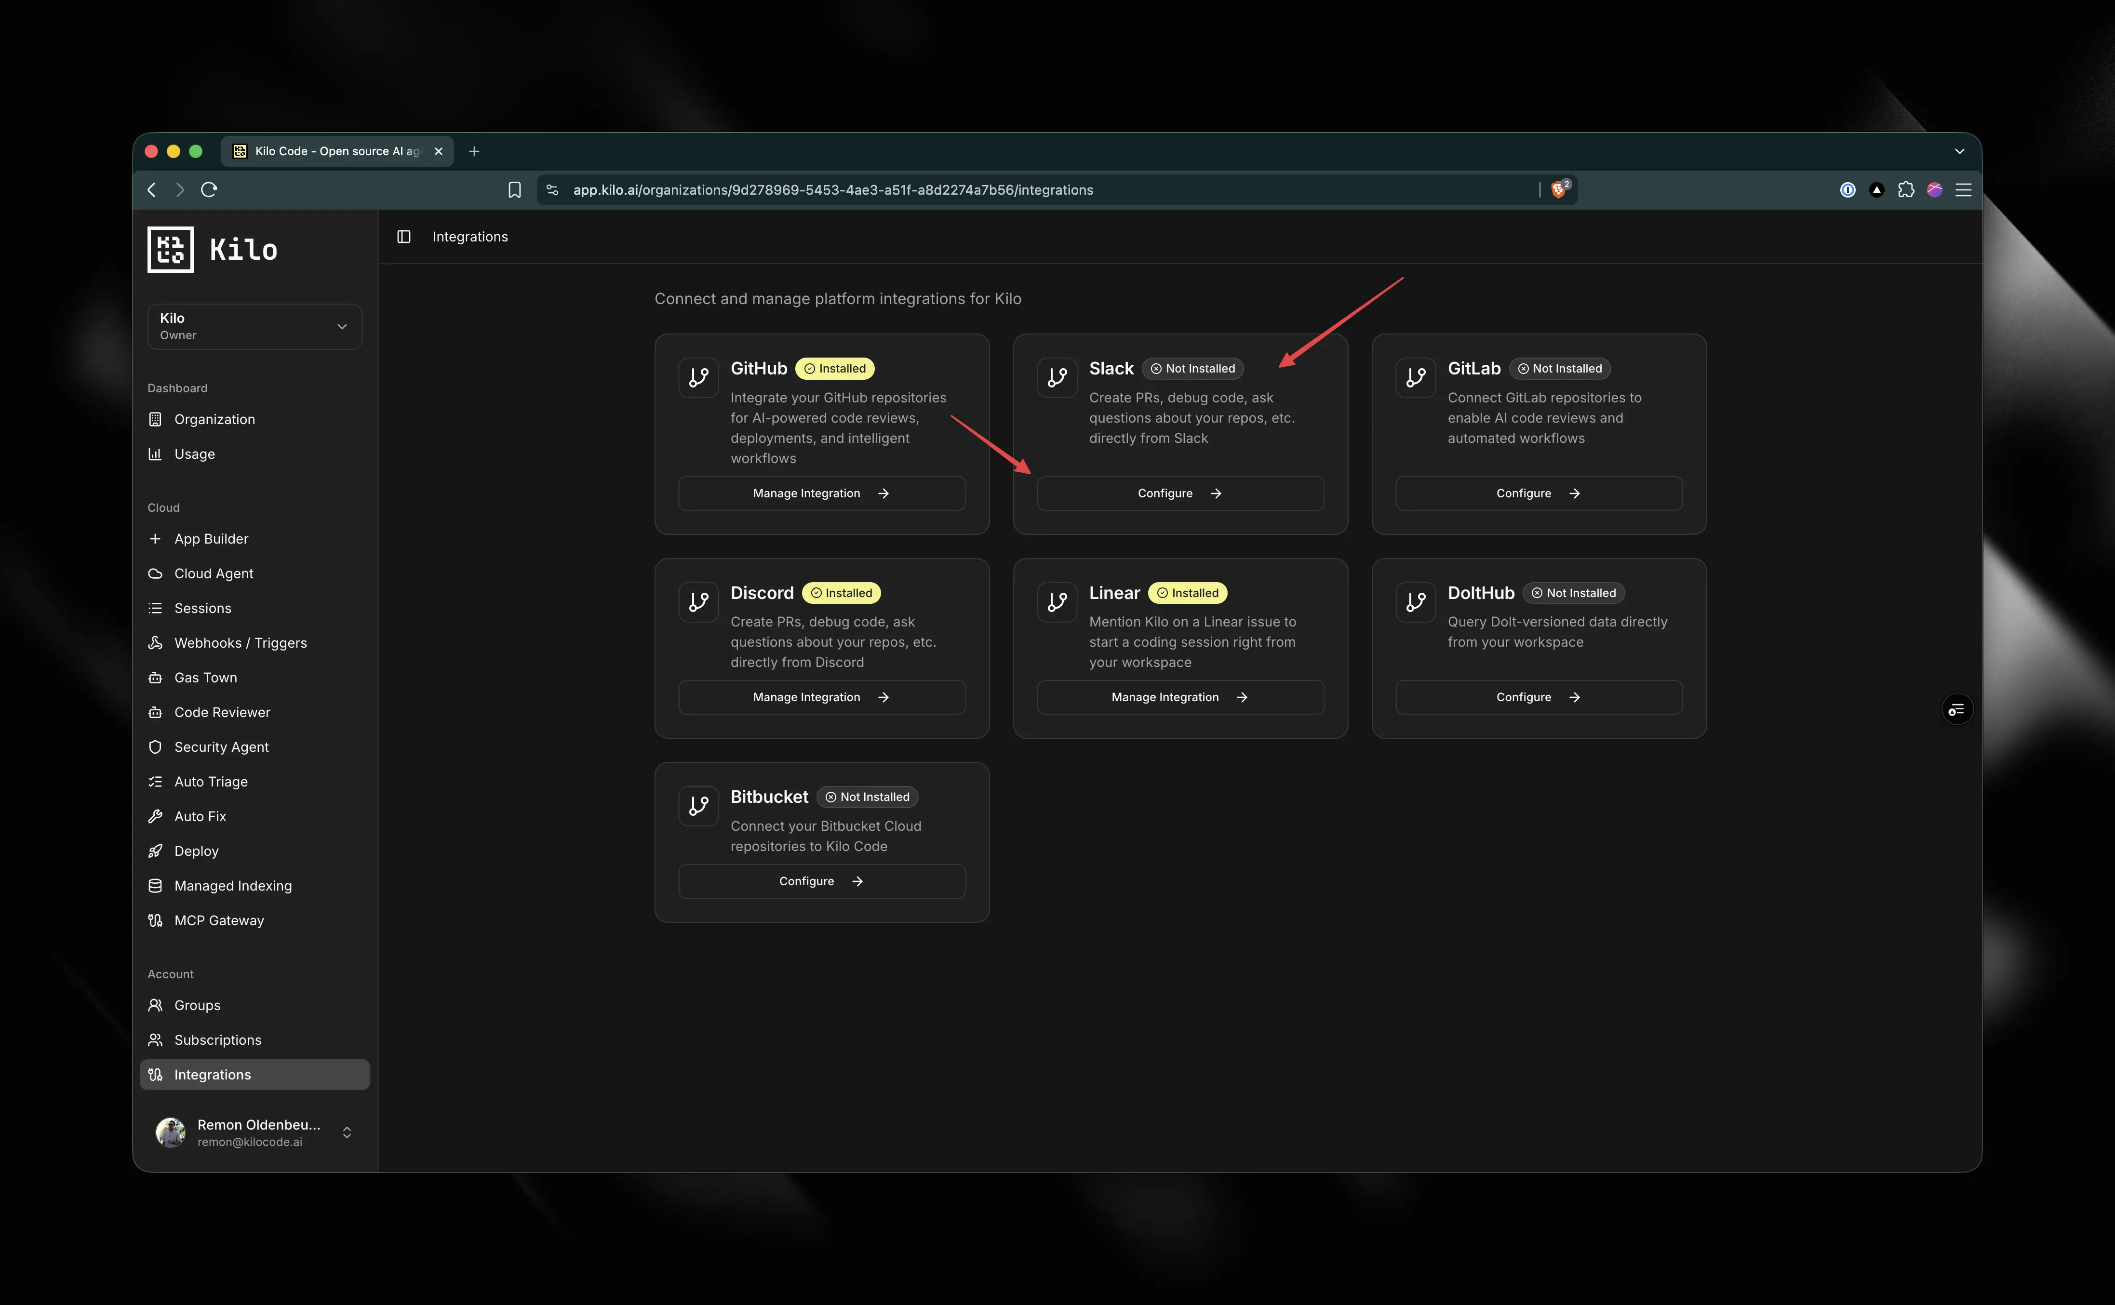Viewport: 2115px width, 1305px height.
Task: Open App Builder in the sidebar
Action: 254,539
